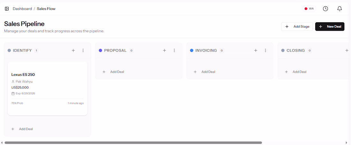Click the scrollbar left arrow
Screen dimensions: 351x145
click(2, 142)
